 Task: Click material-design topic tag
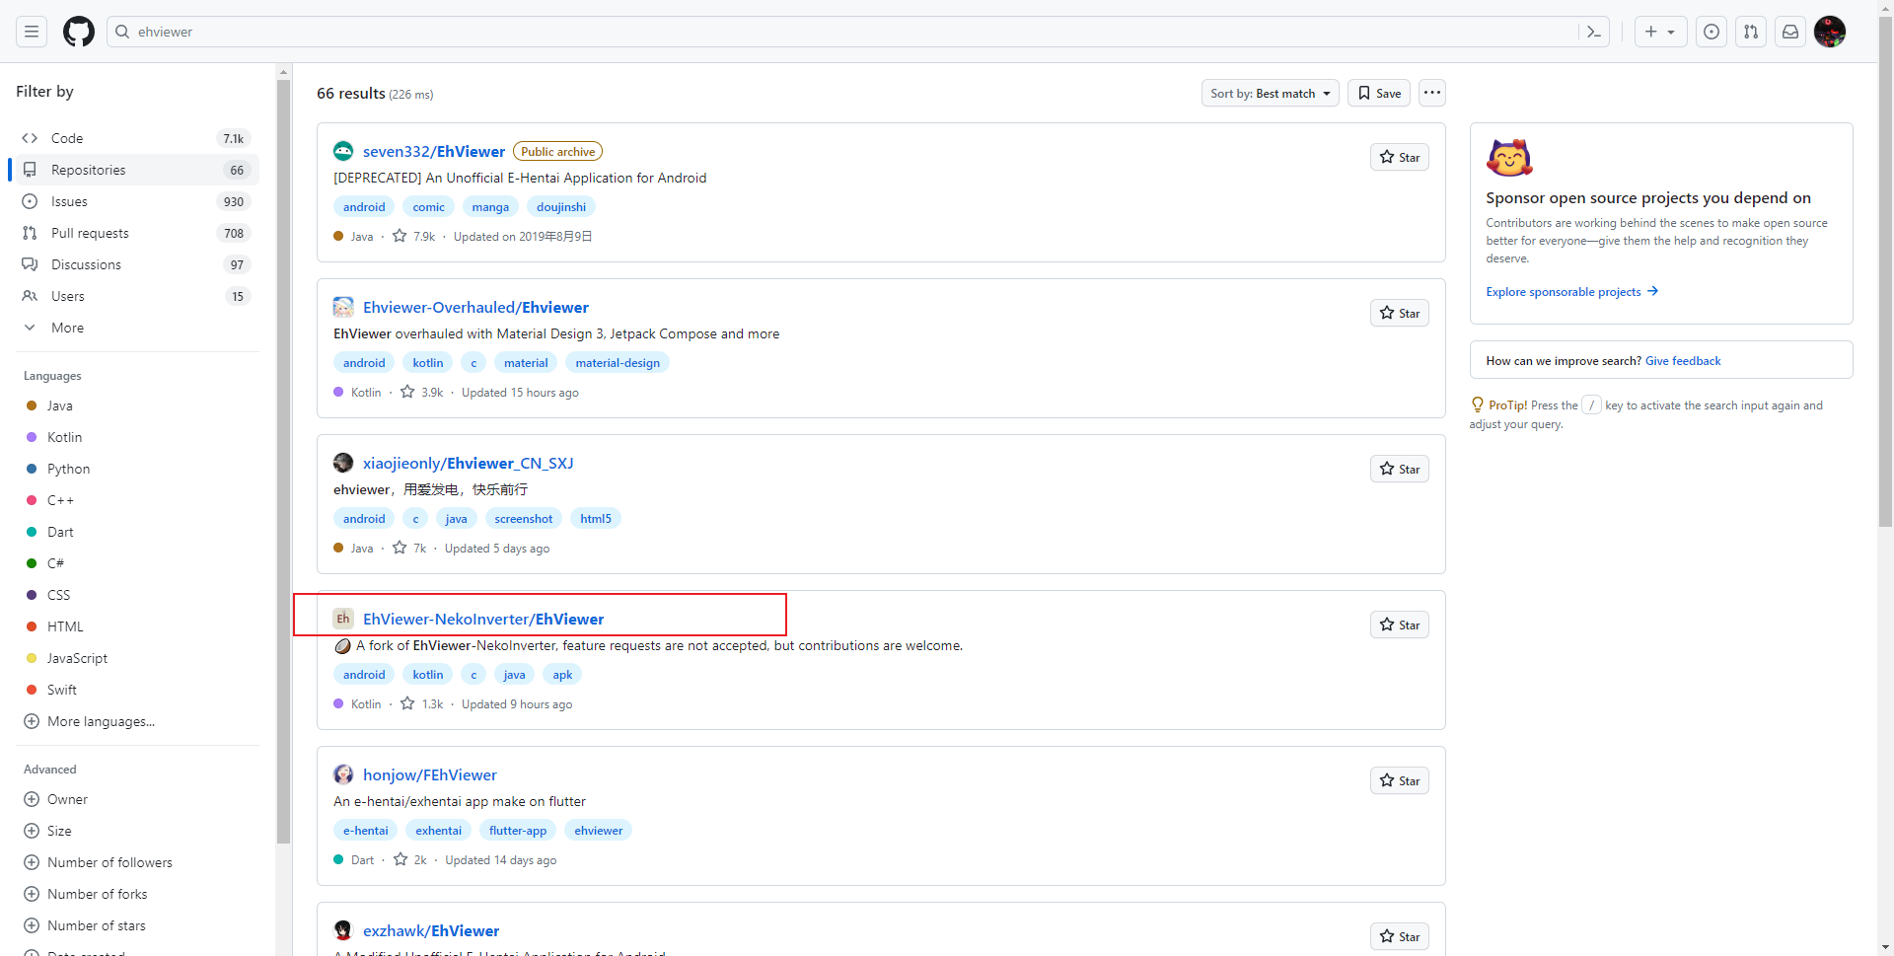[x=618, y=363]
